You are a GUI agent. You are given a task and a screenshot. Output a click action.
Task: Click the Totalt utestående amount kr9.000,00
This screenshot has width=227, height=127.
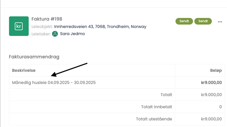coord(211,119)
